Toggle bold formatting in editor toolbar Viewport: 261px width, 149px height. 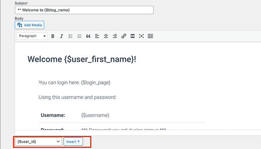click(53, 36)
